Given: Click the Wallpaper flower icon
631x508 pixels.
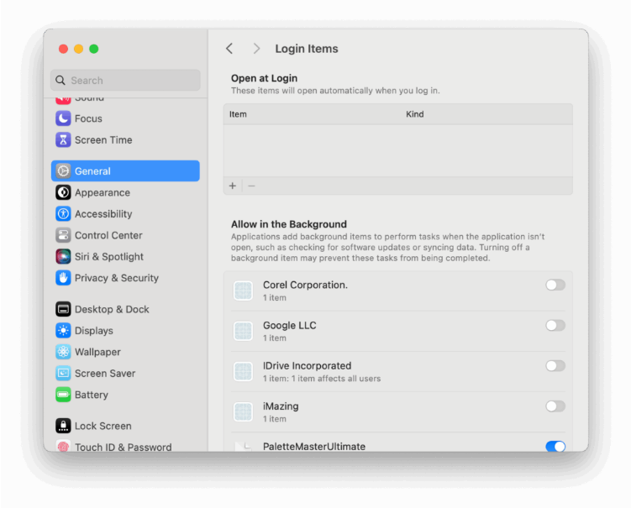Looking at the screenshot, I should (x=63, y=352).
